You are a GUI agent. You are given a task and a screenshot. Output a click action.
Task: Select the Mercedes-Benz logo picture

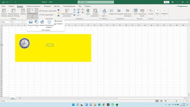point(24,43)
